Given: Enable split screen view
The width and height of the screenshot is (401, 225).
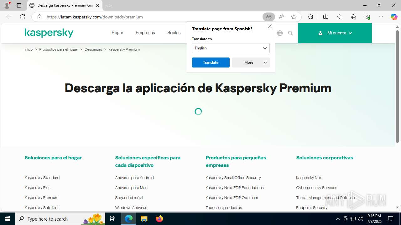Looking at the screenshot, I should [x=325, y=17].
